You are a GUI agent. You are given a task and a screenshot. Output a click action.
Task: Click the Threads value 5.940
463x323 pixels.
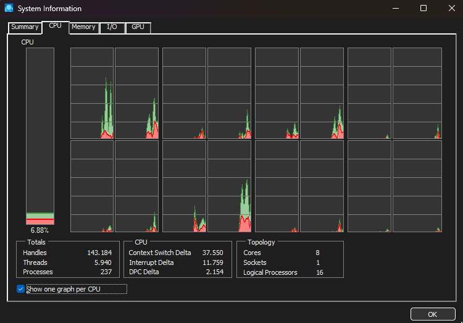coord(102,262)
